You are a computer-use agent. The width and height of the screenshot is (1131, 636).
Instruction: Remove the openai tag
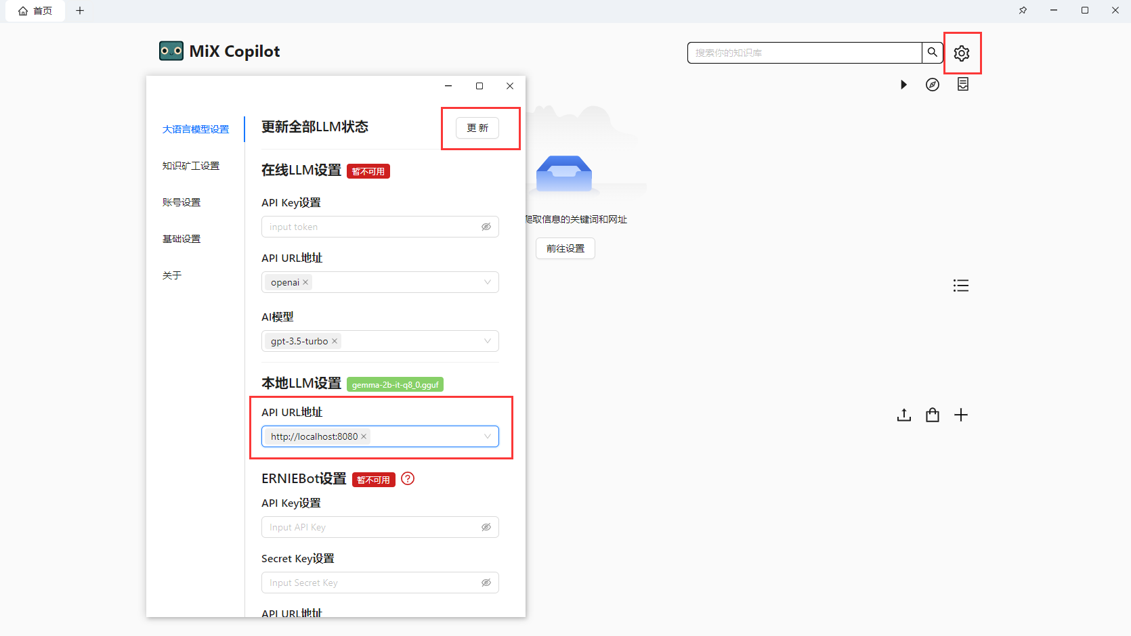click(x=305, y=282)
